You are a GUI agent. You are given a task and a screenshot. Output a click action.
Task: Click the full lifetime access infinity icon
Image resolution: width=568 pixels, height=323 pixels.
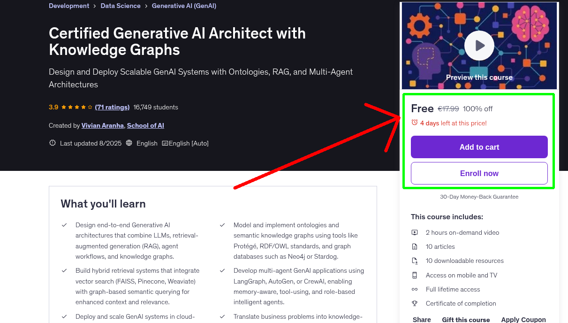415,289
